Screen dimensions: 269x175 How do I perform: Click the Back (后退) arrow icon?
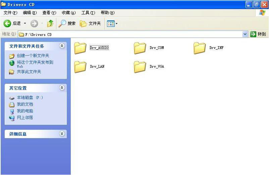click(x=7, y=23)
